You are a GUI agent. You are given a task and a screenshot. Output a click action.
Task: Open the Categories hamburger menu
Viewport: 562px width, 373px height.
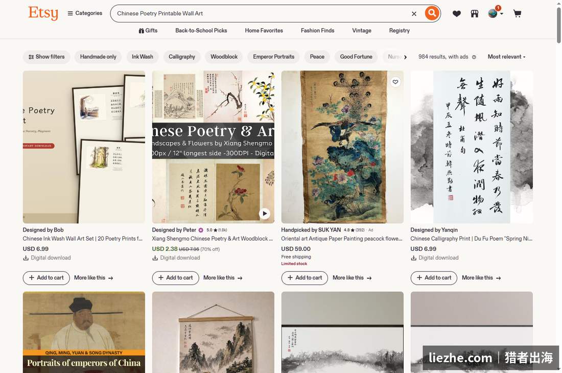[85, 13]
